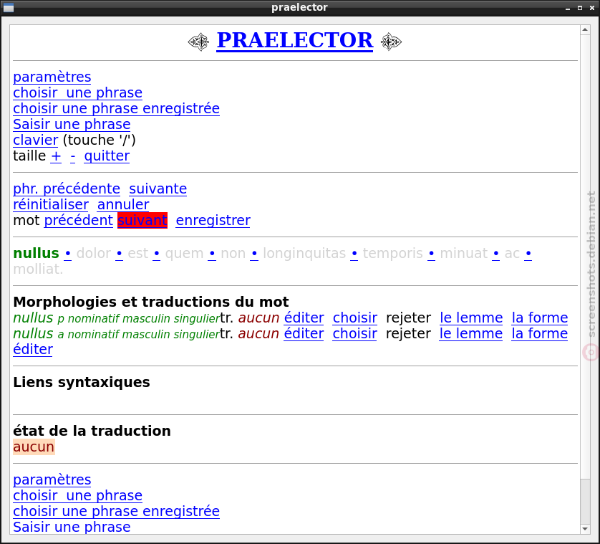This screenshot has height=544, width=600.
Task: Click the 'Liens syntaxiques' heading
Action: tap(82, 382)
